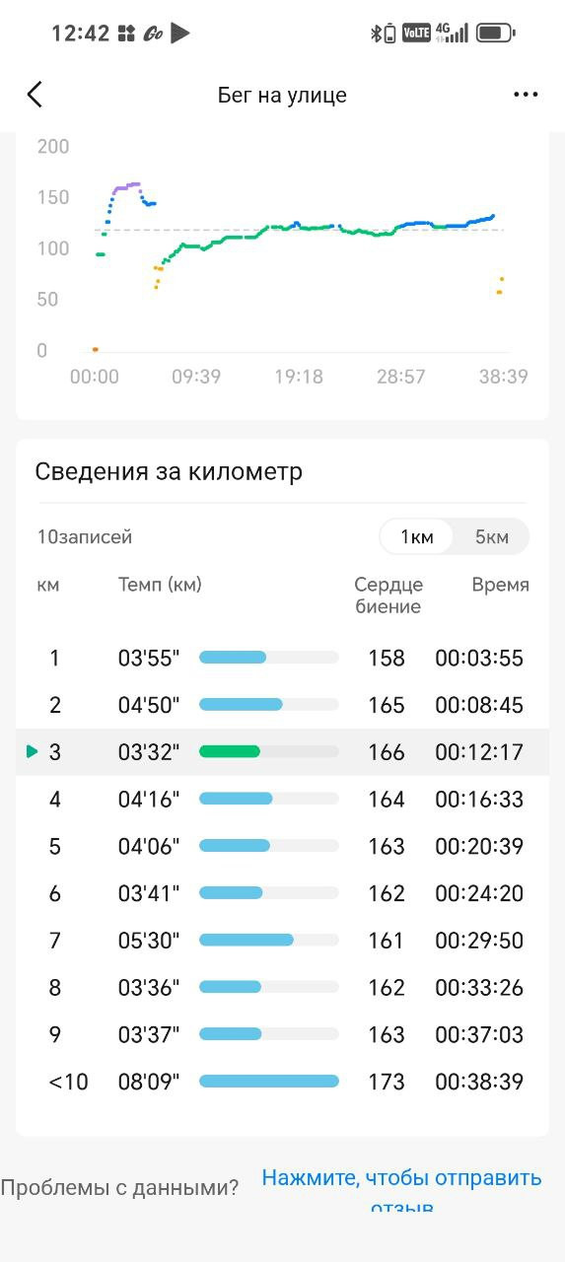Tap the Бег на улице title
The height and width of the screenshot is (1262, 565).
point(282,96)
